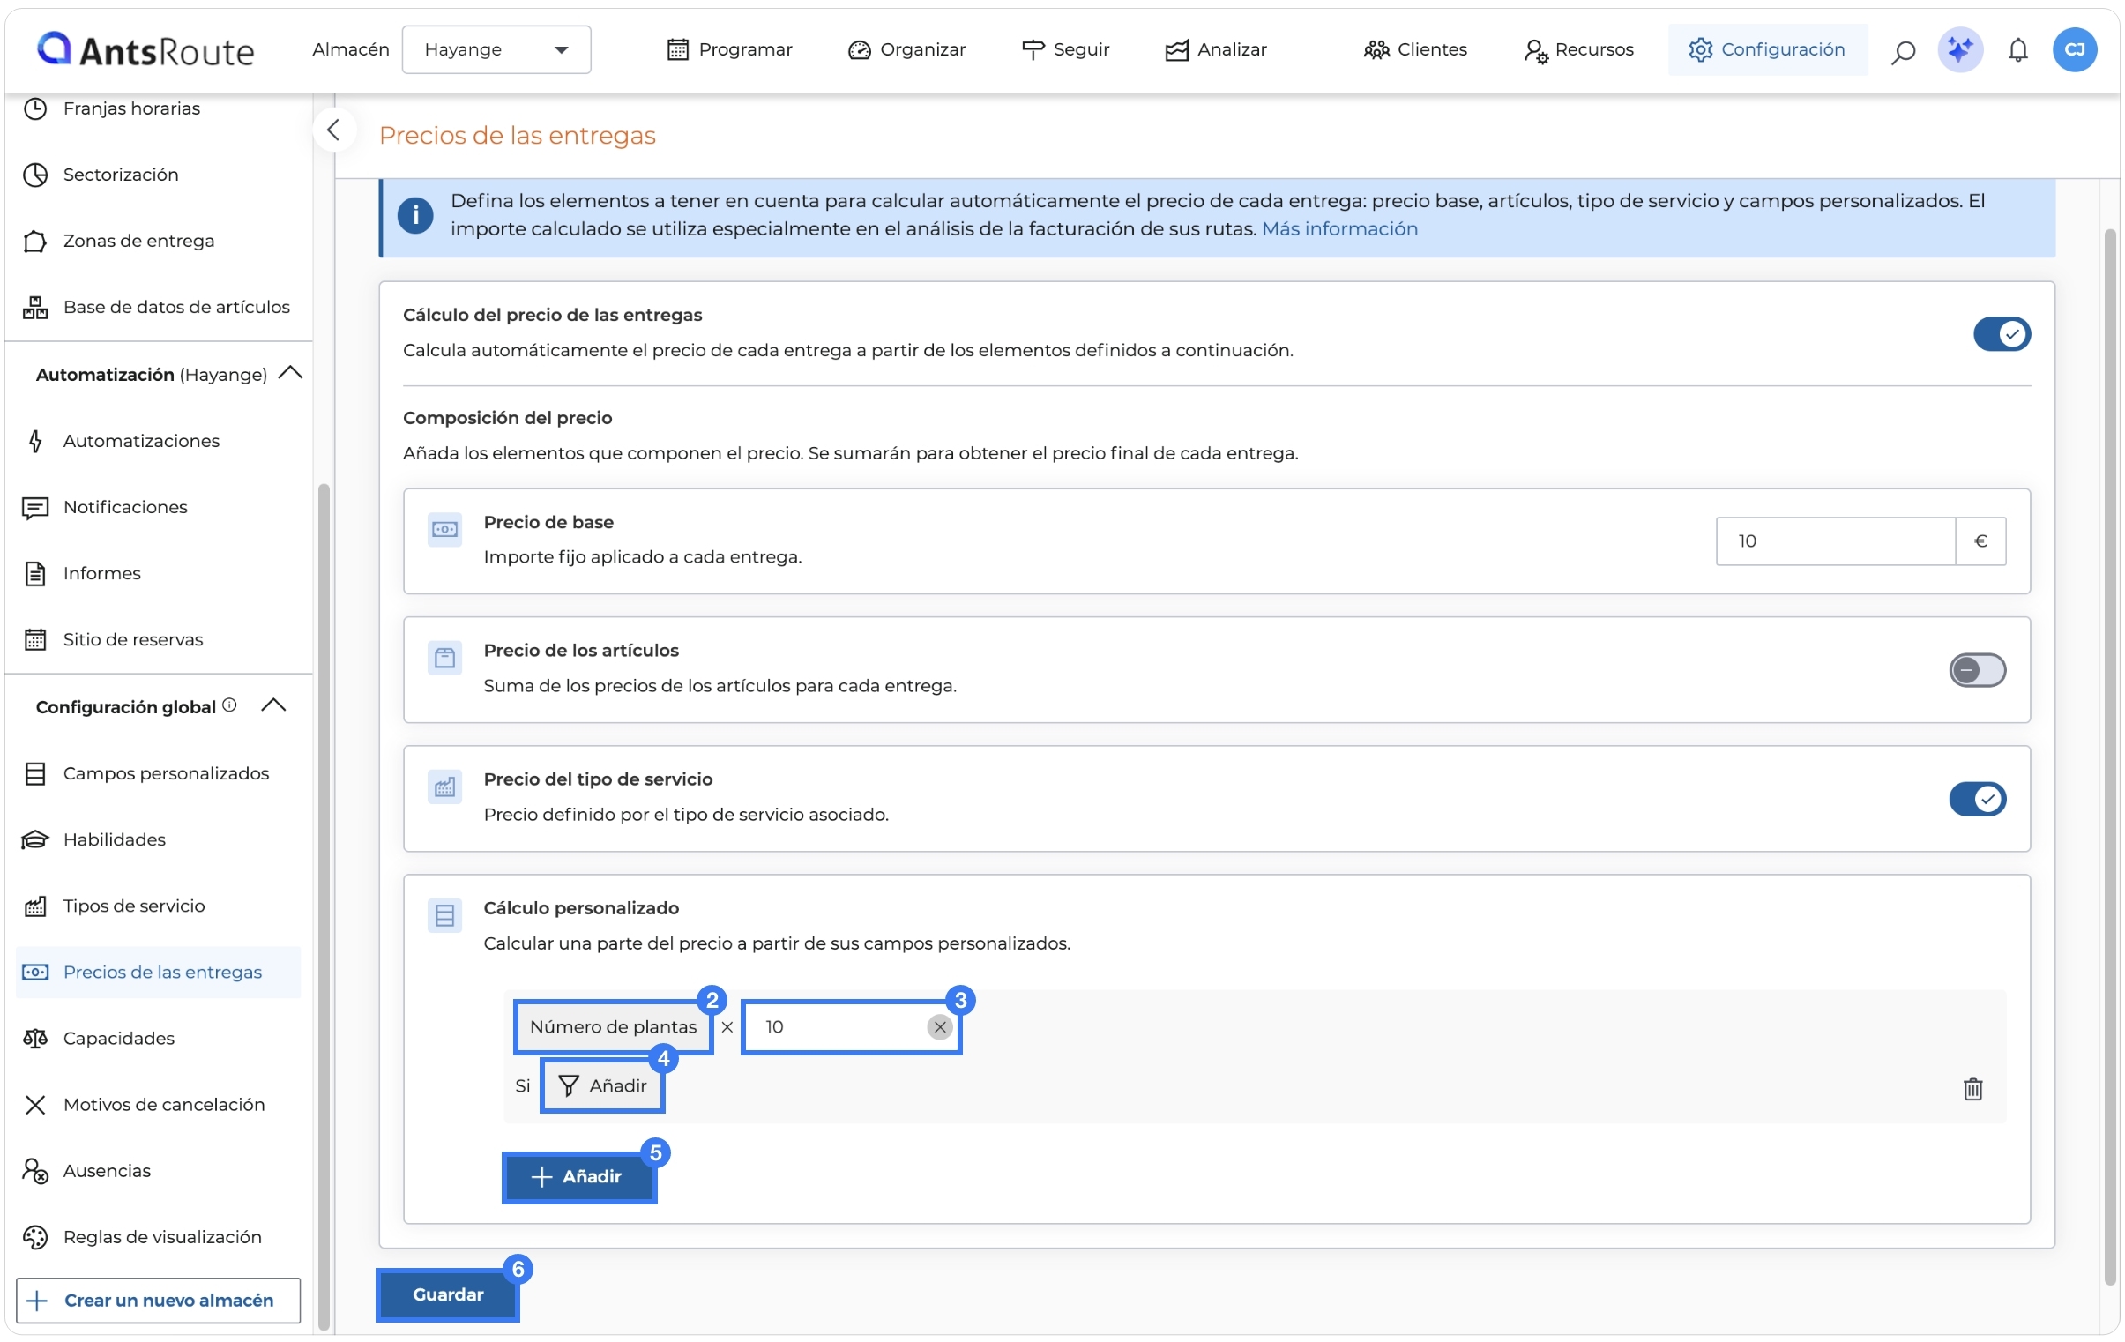Screen dimensions: 2125x1342
Task: Collapse the Configuración global section
Action: (273, 706)
